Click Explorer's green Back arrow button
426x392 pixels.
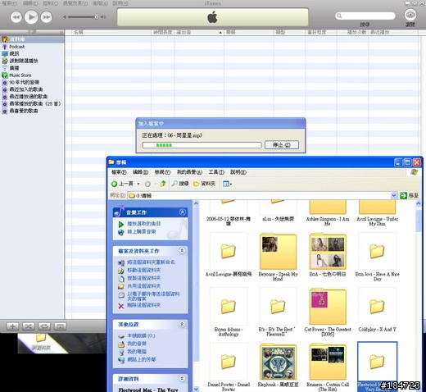(x=115, y=184)
